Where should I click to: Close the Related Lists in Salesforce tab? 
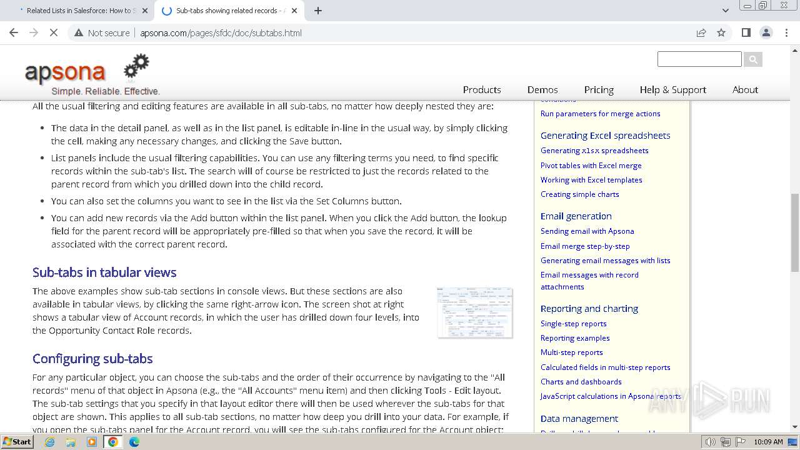(x=145, y=11)
